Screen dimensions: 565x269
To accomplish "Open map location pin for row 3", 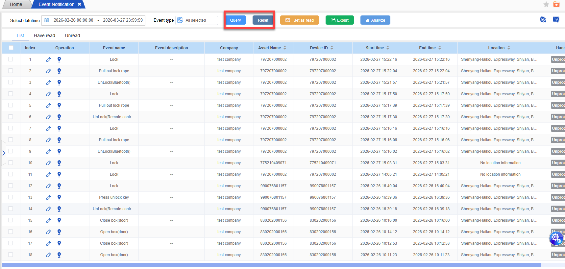I will point(59,82).
